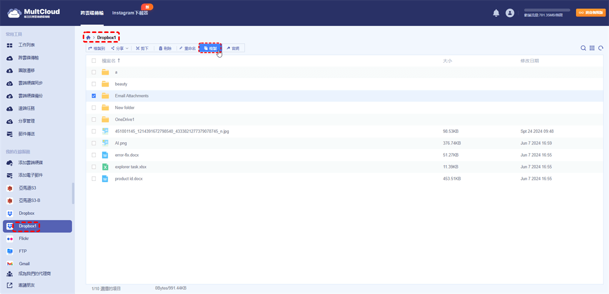Check the box for New folder

coord(93,107)
